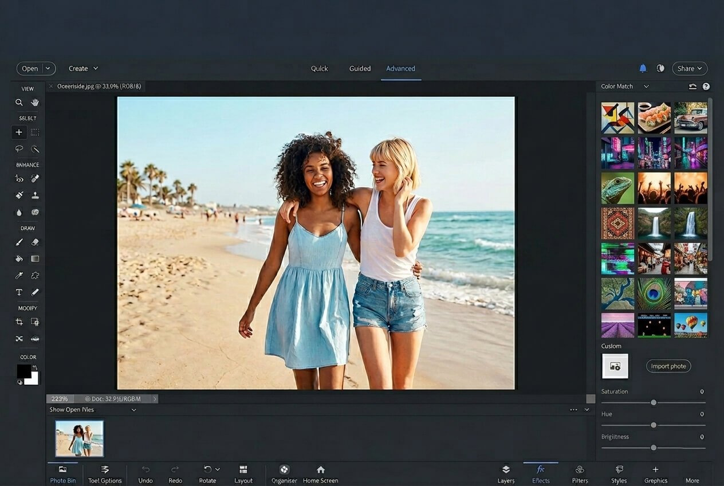Select the Zoom tool
724x486 pixels.
coord(19,103)
